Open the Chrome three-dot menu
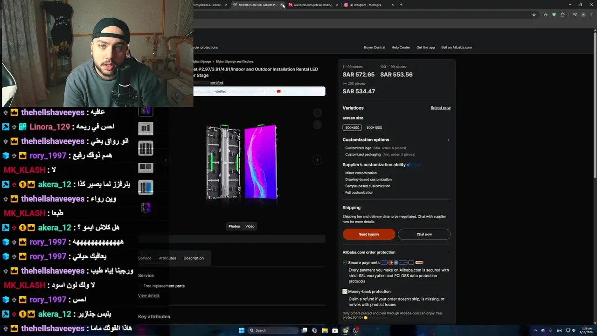The width and height of the screenshot is (597, 336). click(x=591, y=14)
